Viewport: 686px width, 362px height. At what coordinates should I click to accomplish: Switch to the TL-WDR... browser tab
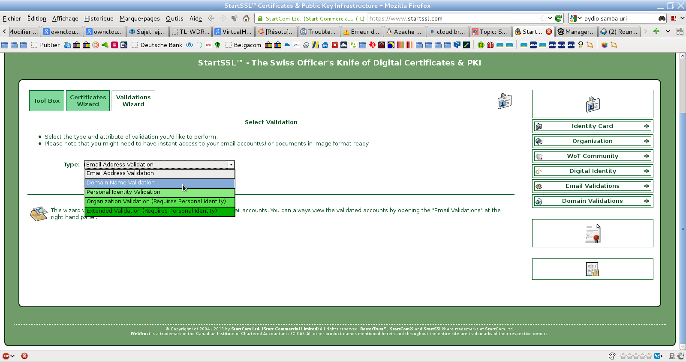(190, 32)
